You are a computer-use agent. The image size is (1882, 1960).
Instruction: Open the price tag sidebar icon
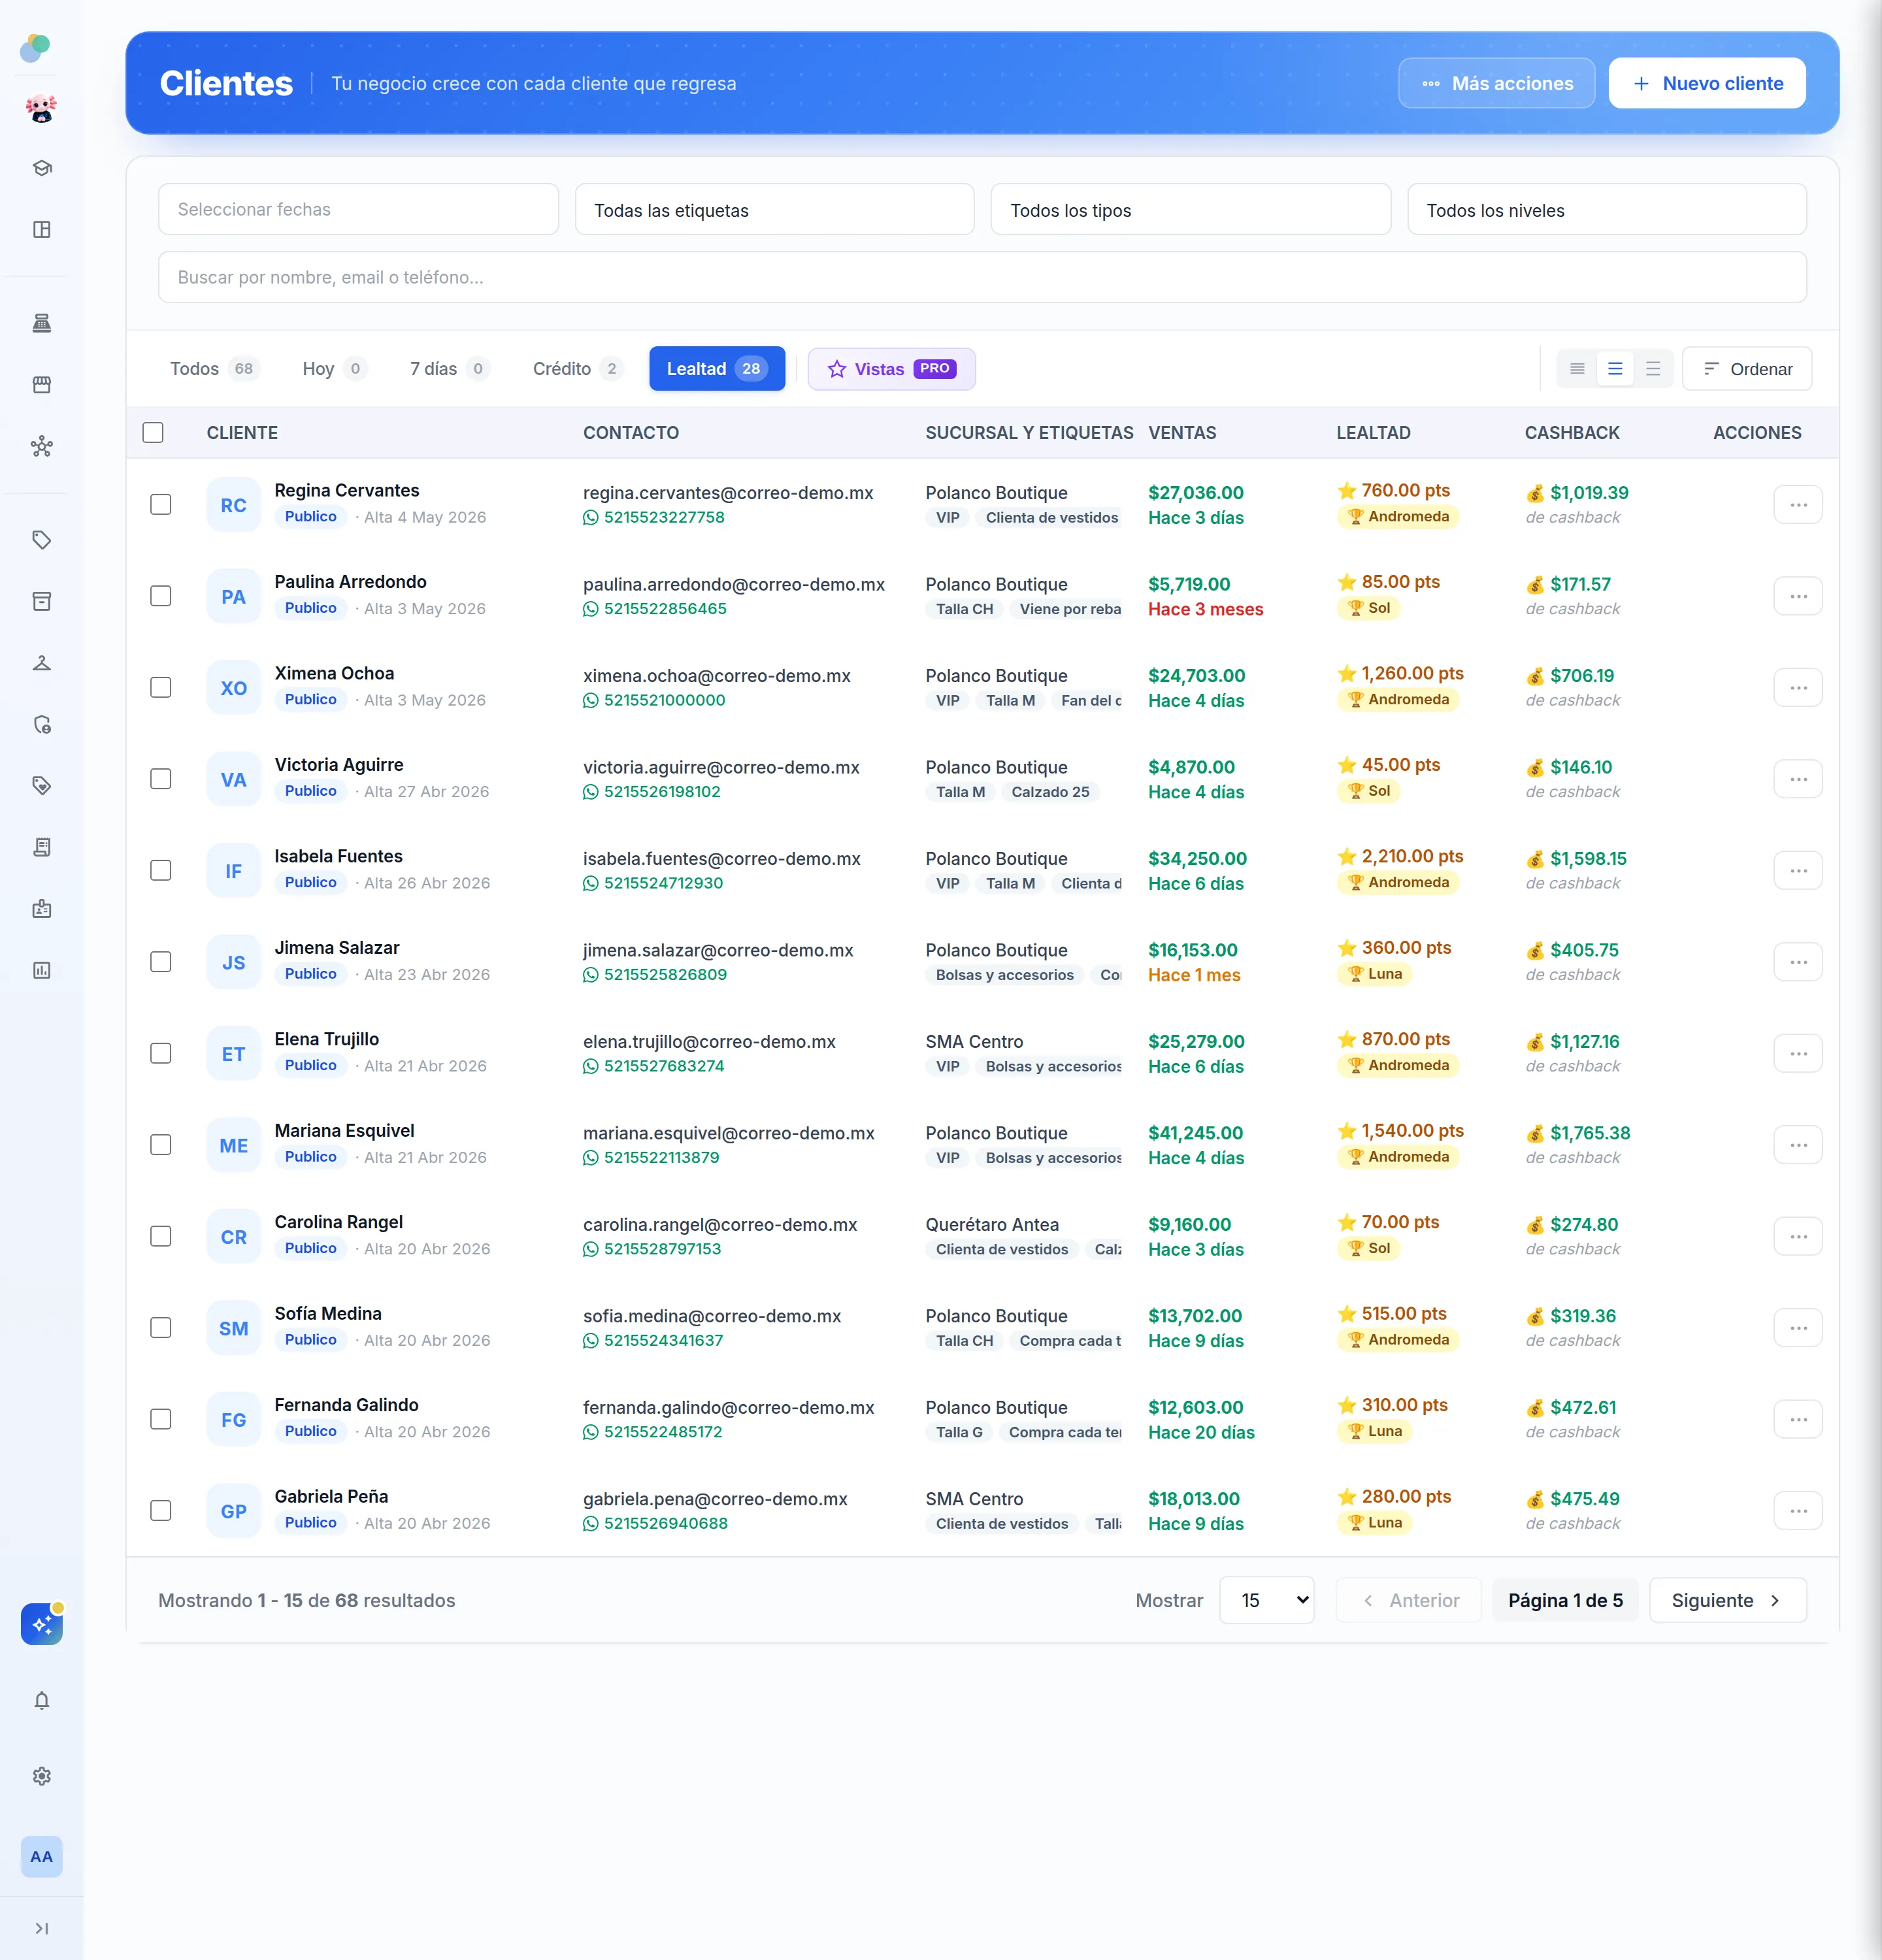tap(42, 540)
